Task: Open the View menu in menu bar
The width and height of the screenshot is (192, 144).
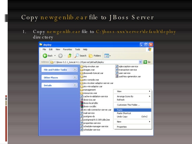Action: pyautogui.click(x=58, y=49)
